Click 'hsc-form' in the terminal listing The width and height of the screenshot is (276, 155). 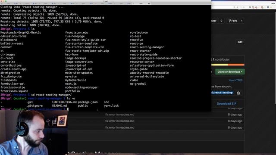pos(72,55)
